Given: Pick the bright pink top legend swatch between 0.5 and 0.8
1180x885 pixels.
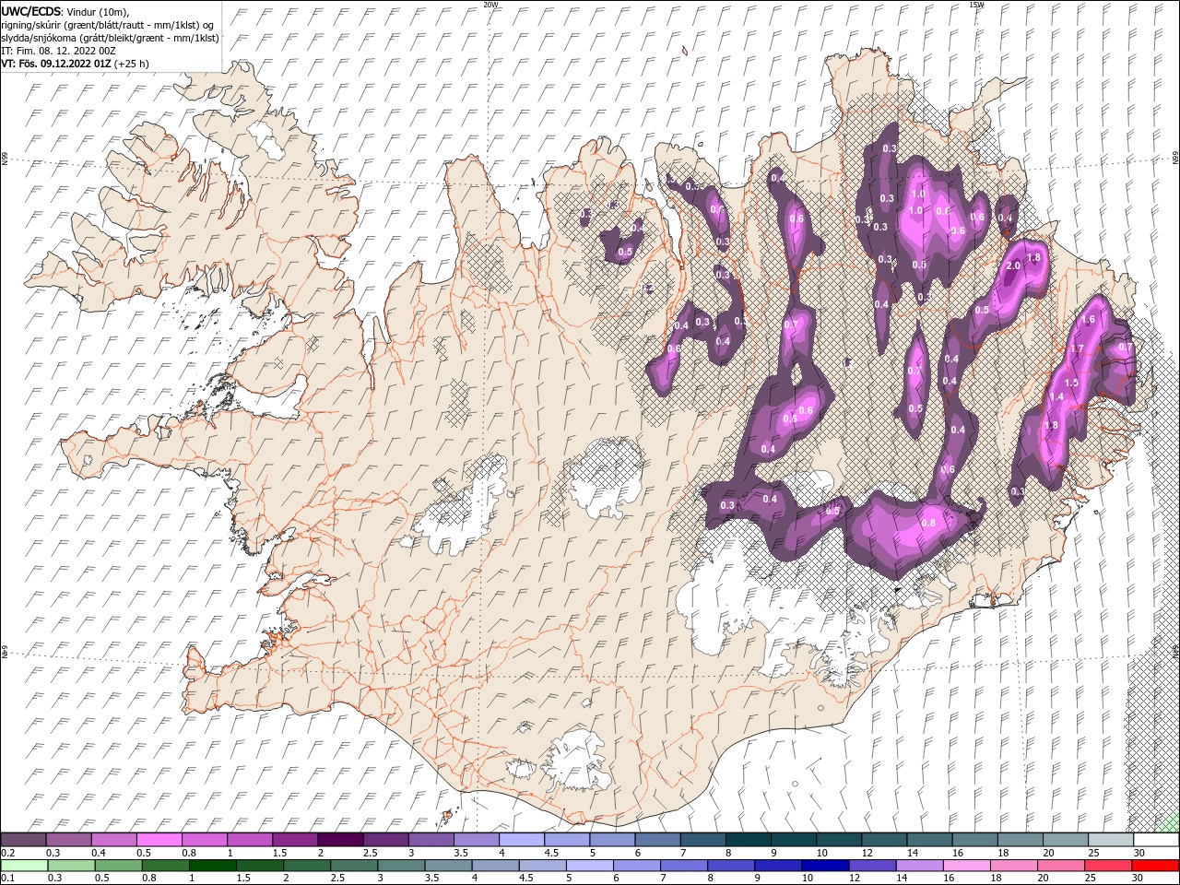Looking at the screenshot, I should coord(159,840).
